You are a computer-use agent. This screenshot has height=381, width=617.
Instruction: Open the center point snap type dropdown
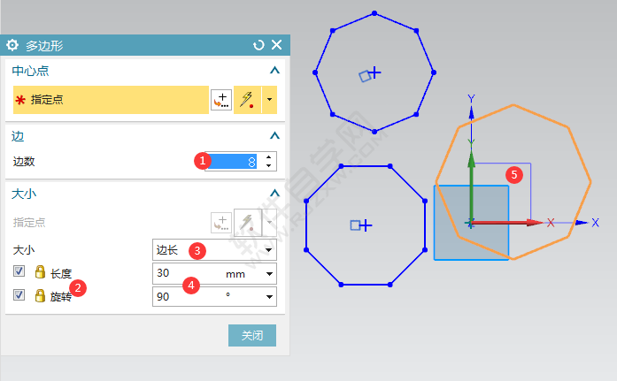[x=269, y=100]
